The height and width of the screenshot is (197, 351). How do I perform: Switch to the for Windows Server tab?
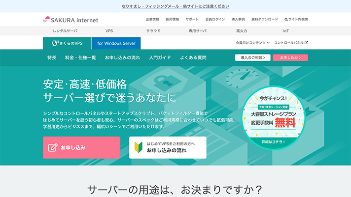116,43
